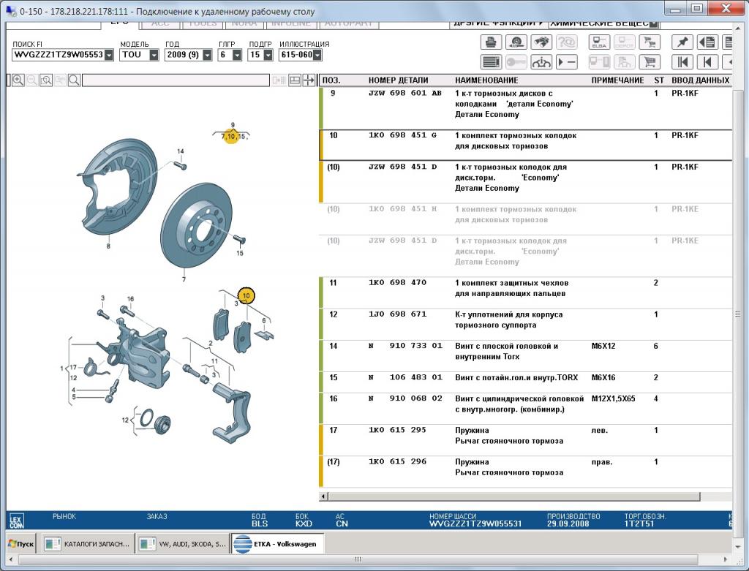Screen dimensions: 749x571
Task: Click the parts list scroll-left arrow
Action: tap(324, 496)
